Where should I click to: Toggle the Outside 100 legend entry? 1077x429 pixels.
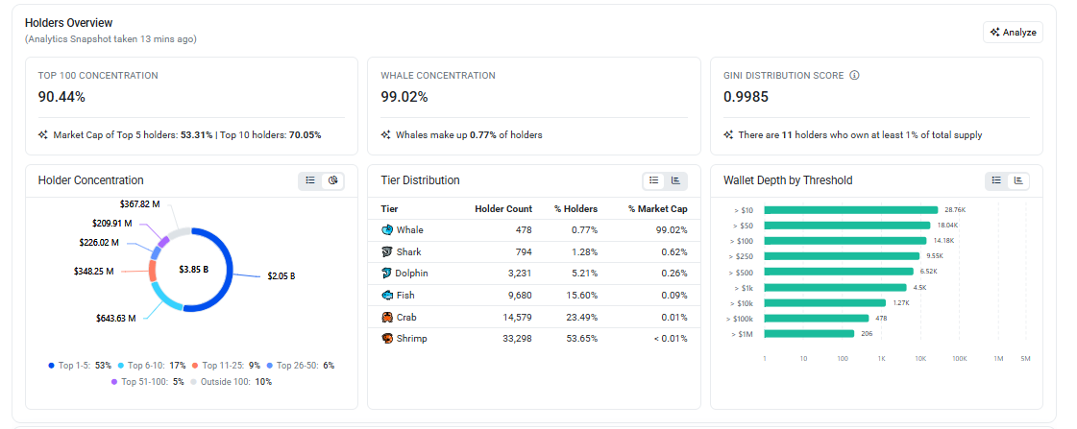click(231, 382)
